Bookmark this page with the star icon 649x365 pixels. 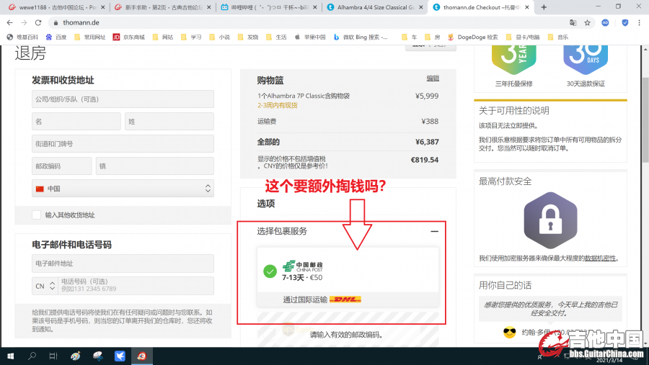point(588,22)
